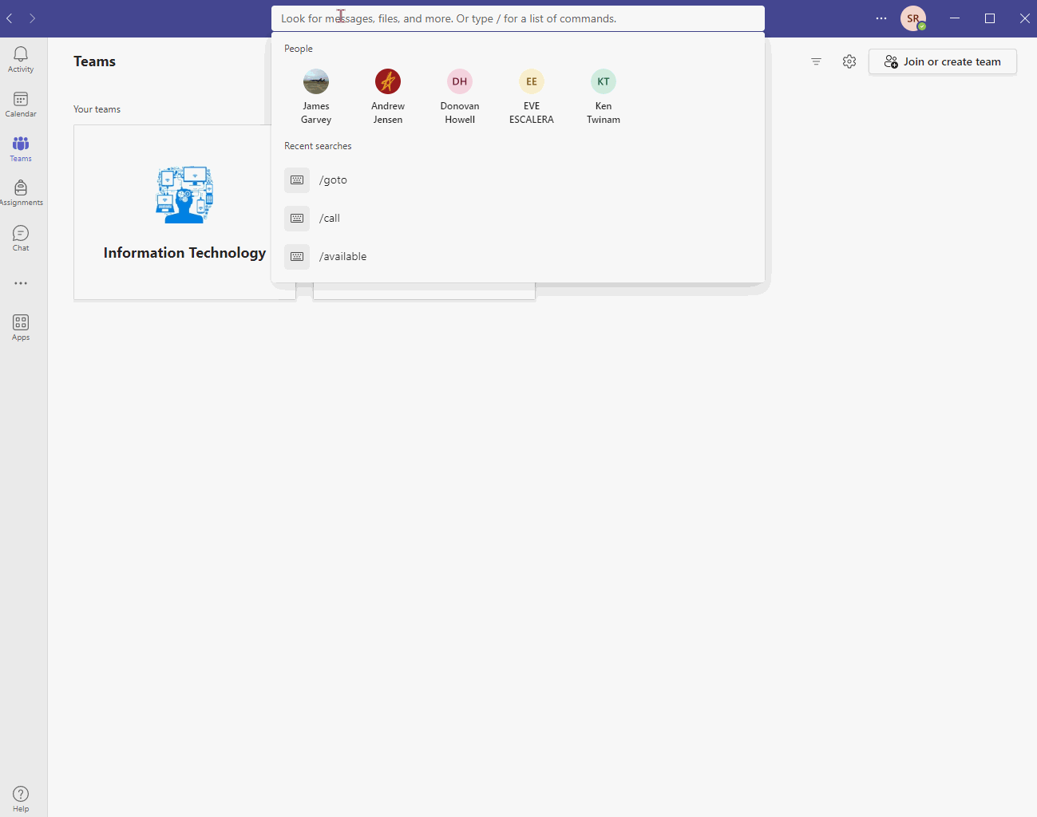Open the Calendar app
The height and width of the screenshot is (817, 1037).
pos(21,104)
